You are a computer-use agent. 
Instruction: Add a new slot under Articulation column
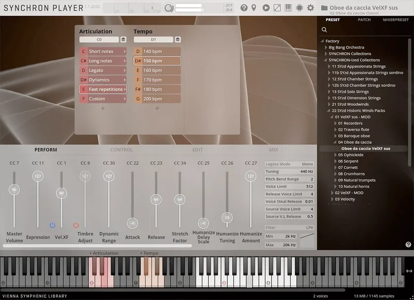pos(102,108)
